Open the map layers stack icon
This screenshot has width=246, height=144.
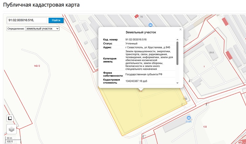[11, 129]
